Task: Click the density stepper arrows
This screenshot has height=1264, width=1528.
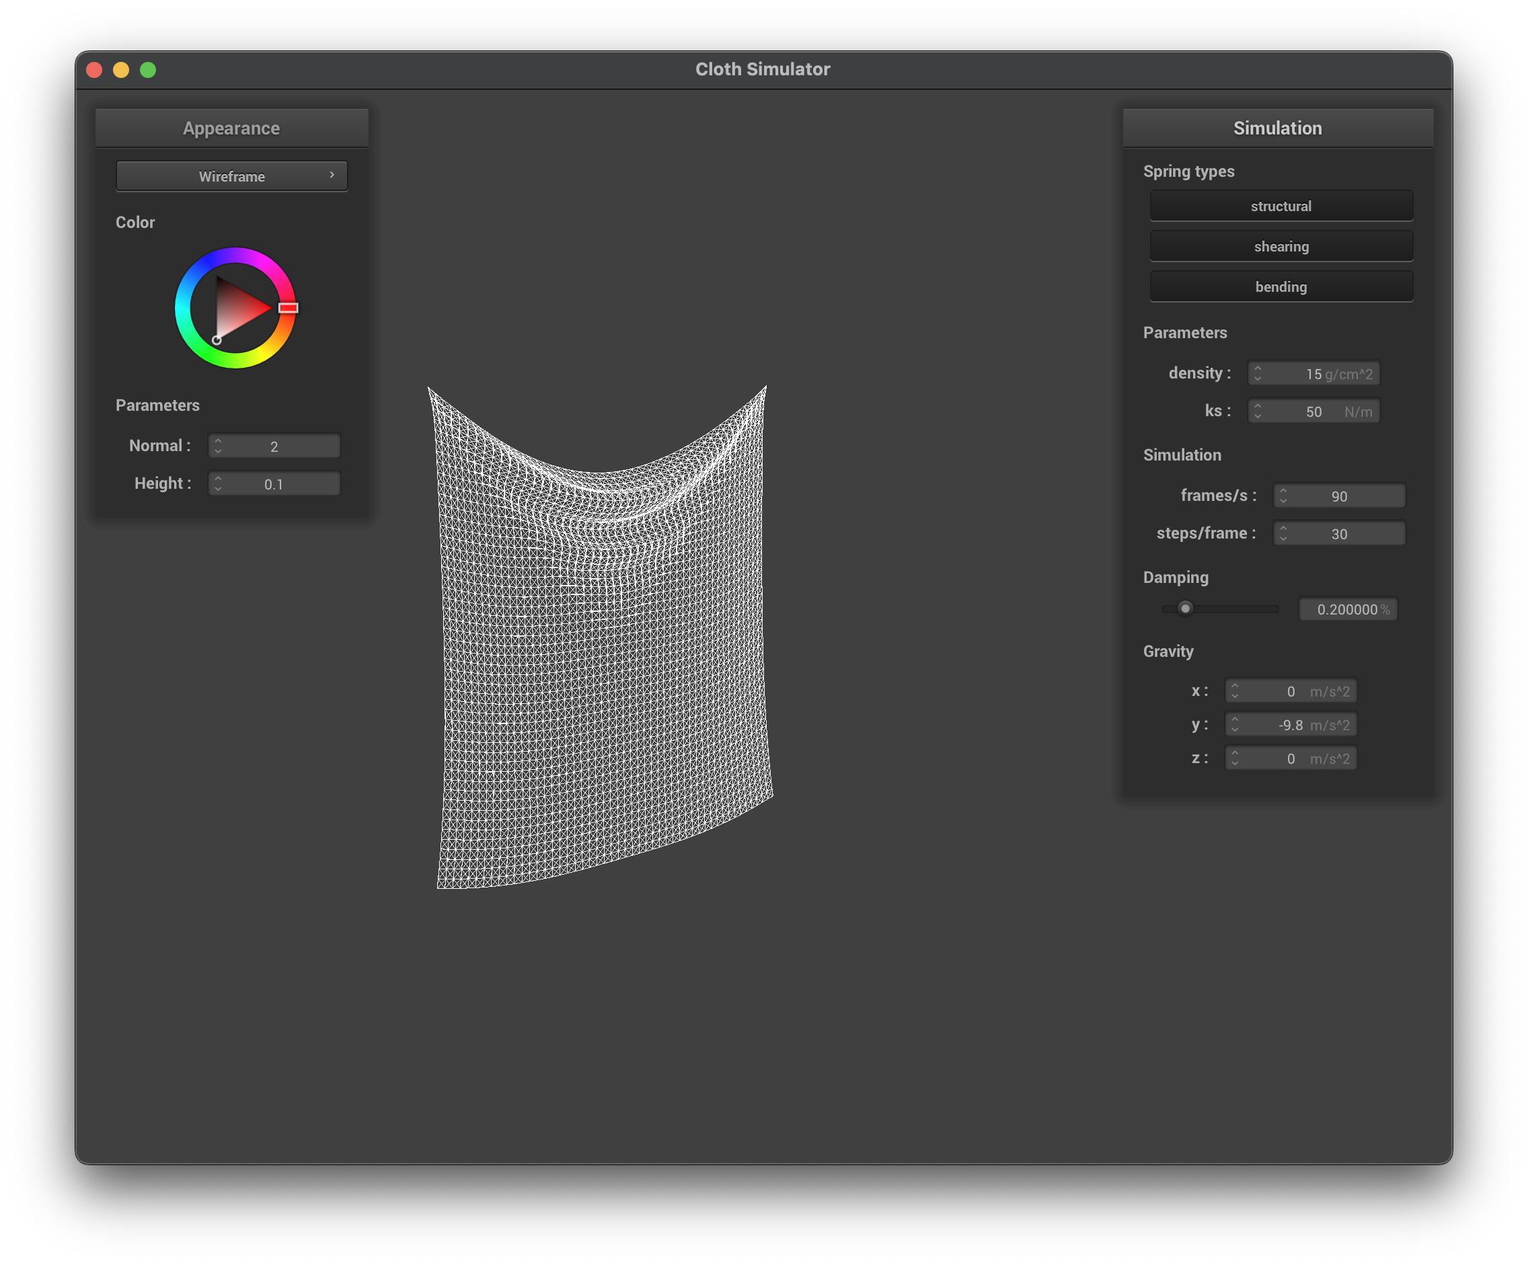Action: 1258,374
